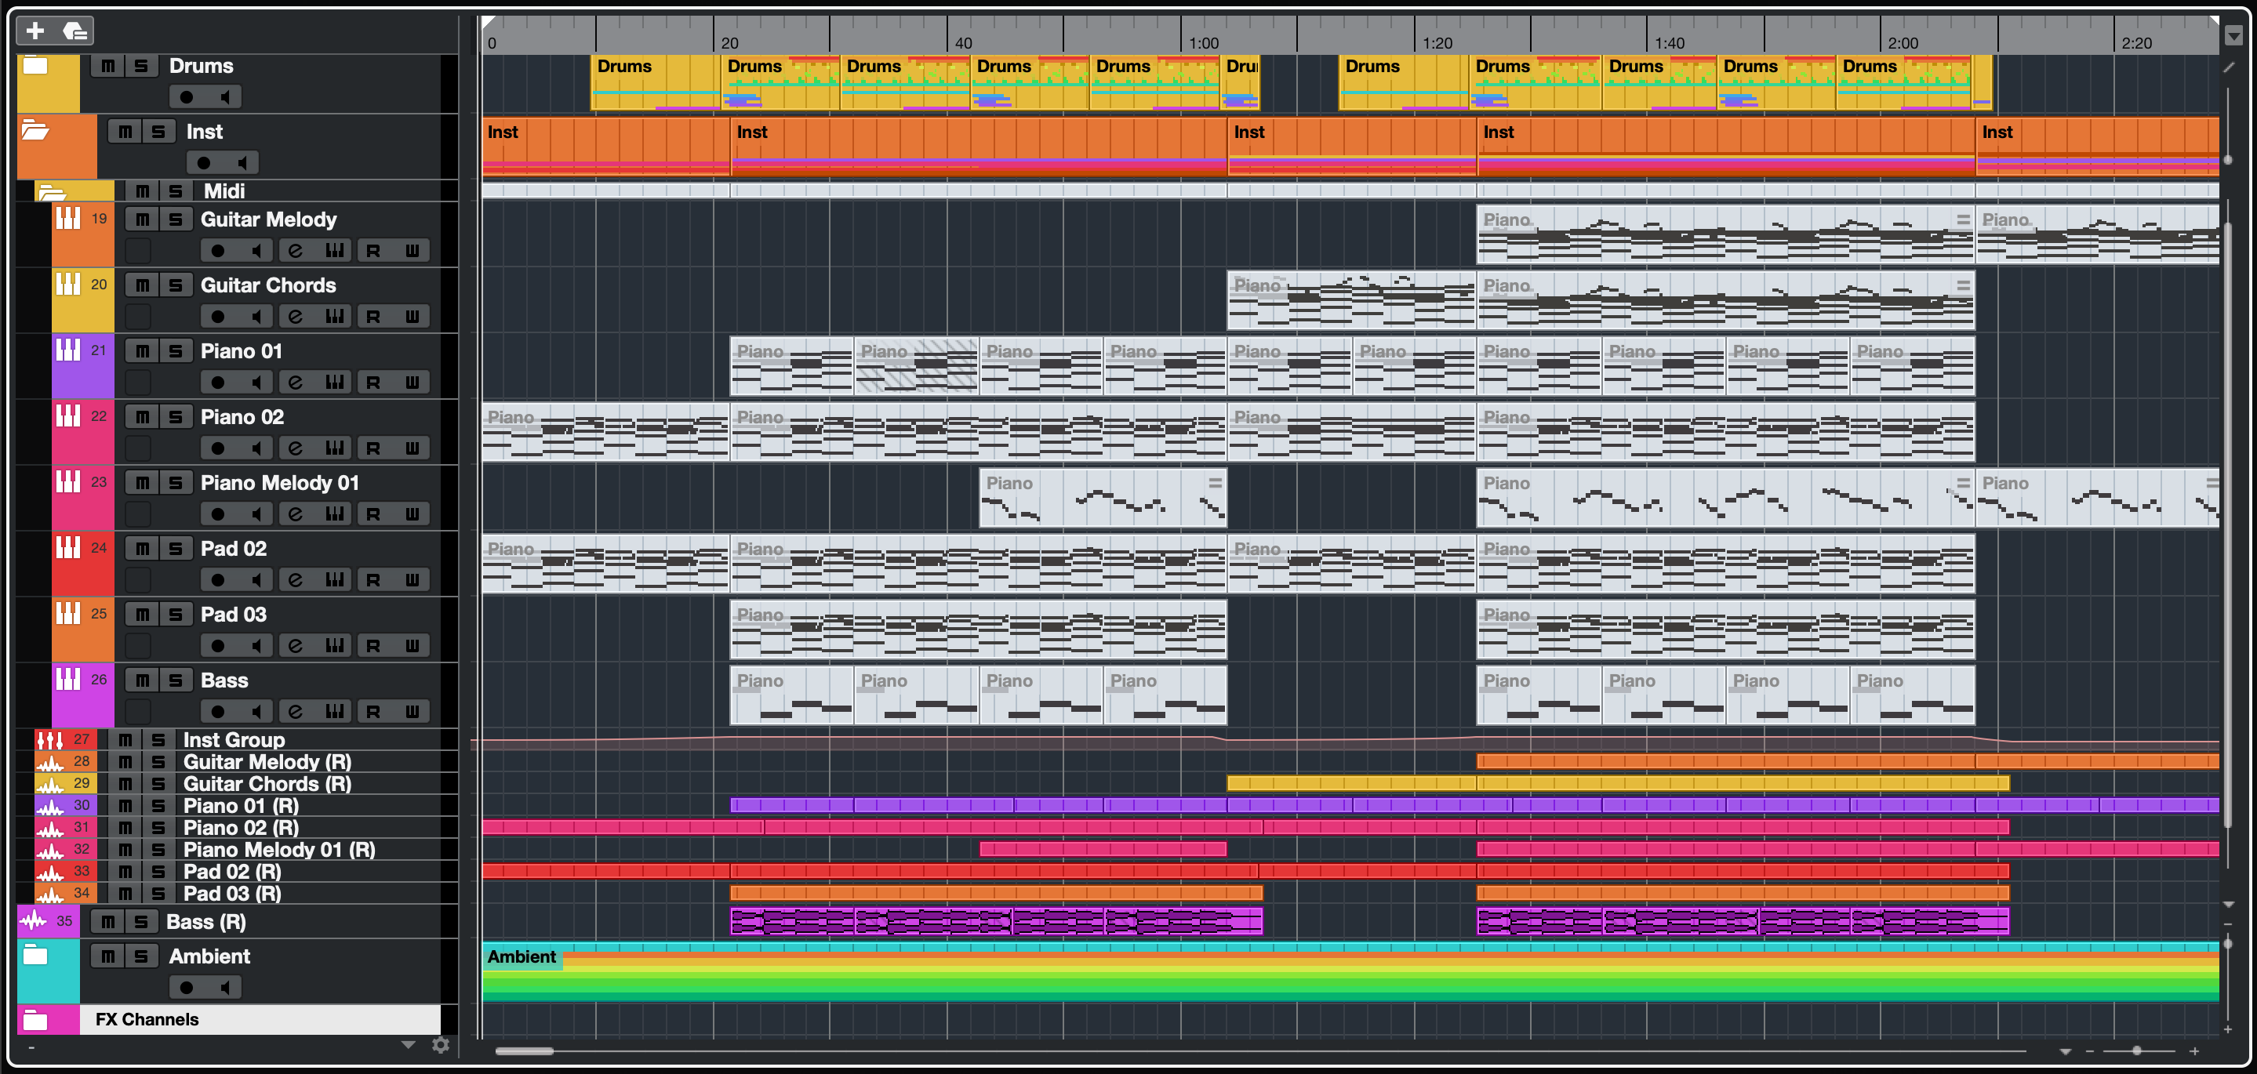Toggle the monitor speaker icon on Bass
This screenshot has width=2257, height=1074.
click(x=255, y=711)
